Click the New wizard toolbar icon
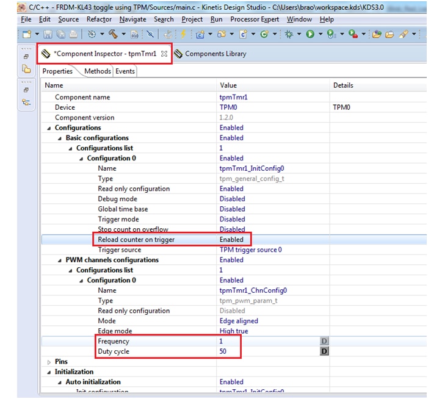This screenshot has height=399, width=428. (27, 34)
